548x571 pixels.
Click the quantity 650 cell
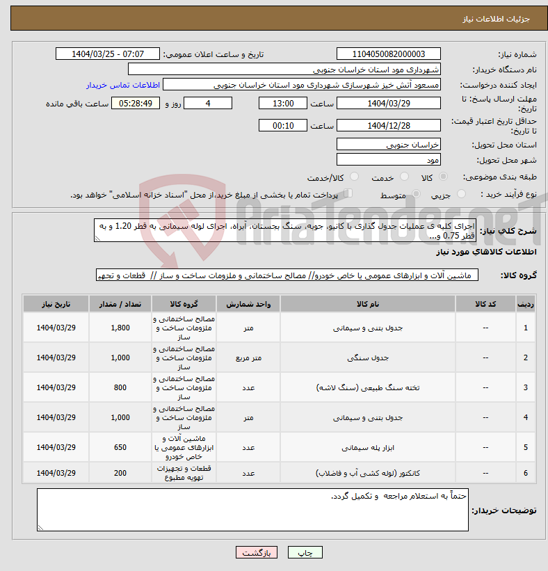120,447
